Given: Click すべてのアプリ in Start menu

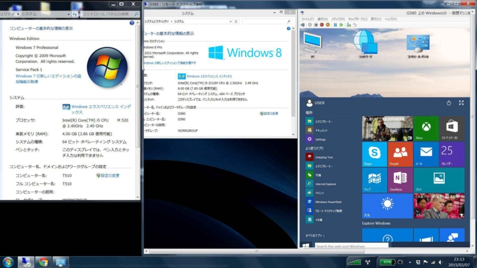Looking at the screenshot, I should (315, 235).
